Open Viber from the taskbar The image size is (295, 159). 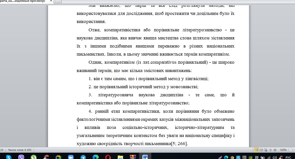21,157
